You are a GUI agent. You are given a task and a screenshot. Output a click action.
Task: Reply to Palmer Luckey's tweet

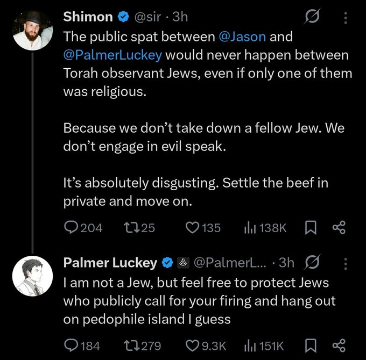tap(71, 345)
